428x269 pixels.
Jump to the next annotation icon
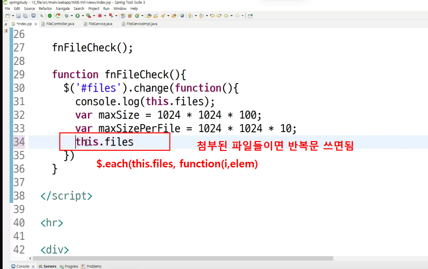point(190,15)
